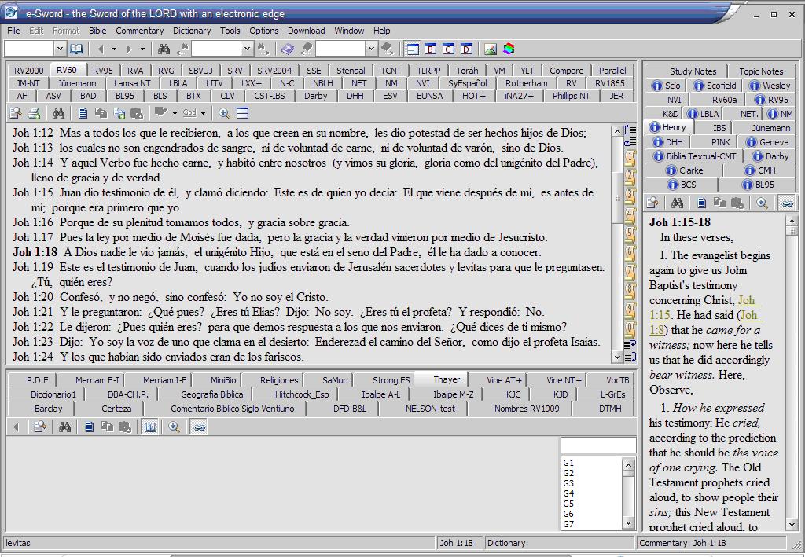Expand the Bible search combo box dropdown
The width and height of the screenshot is (805, 557).
[248, 49]
